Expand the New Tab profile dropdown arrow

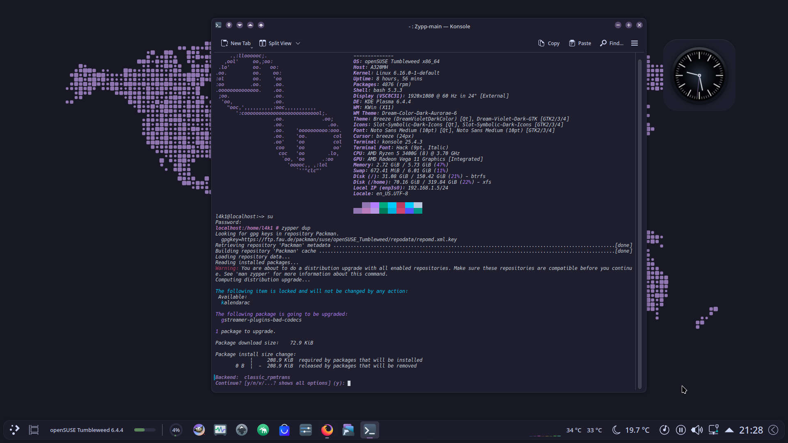tap(252, 48)
